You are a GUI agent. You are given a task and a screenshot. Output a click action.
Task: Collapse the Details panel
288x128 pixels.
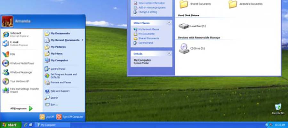[169, 53]
